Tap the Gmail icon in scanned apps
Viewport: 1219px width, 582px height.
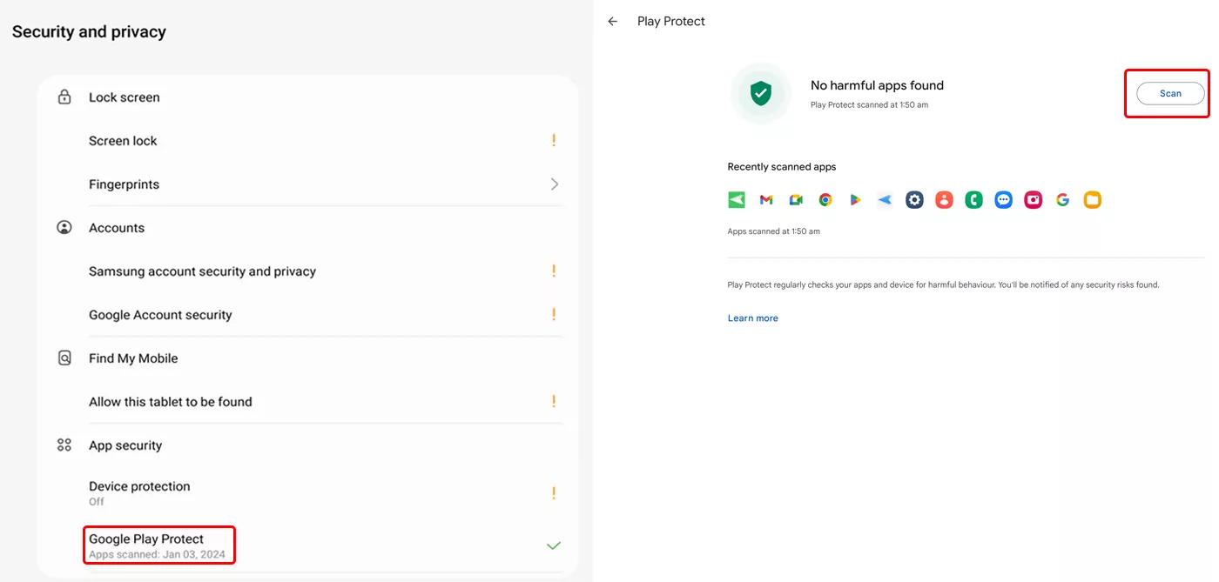[x=766, y=200]
